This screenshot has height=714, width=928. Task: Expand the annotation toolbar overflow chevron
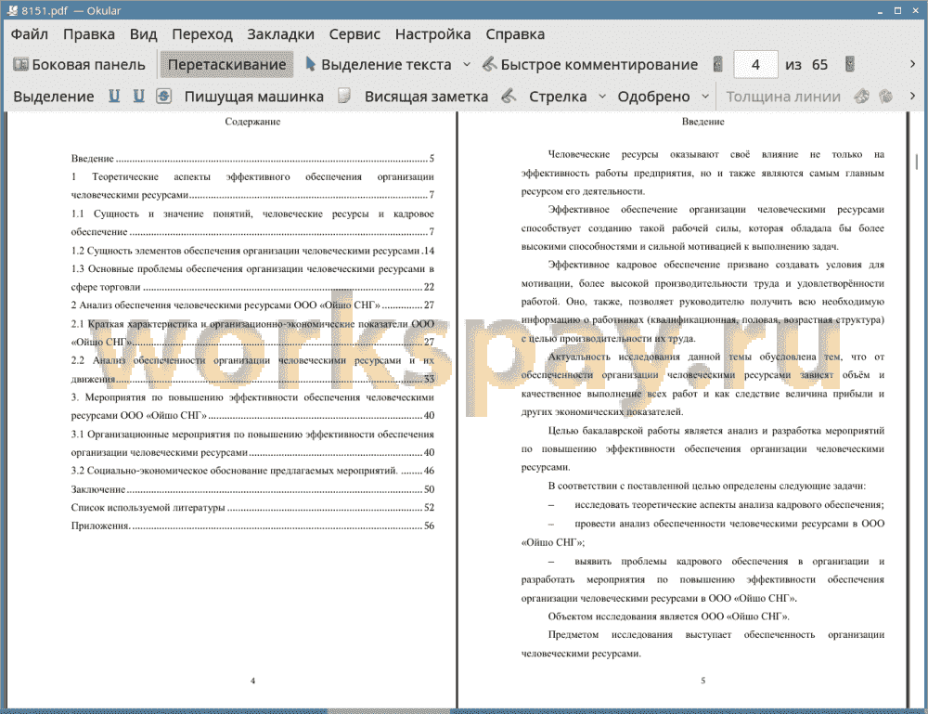pos(912,96)
